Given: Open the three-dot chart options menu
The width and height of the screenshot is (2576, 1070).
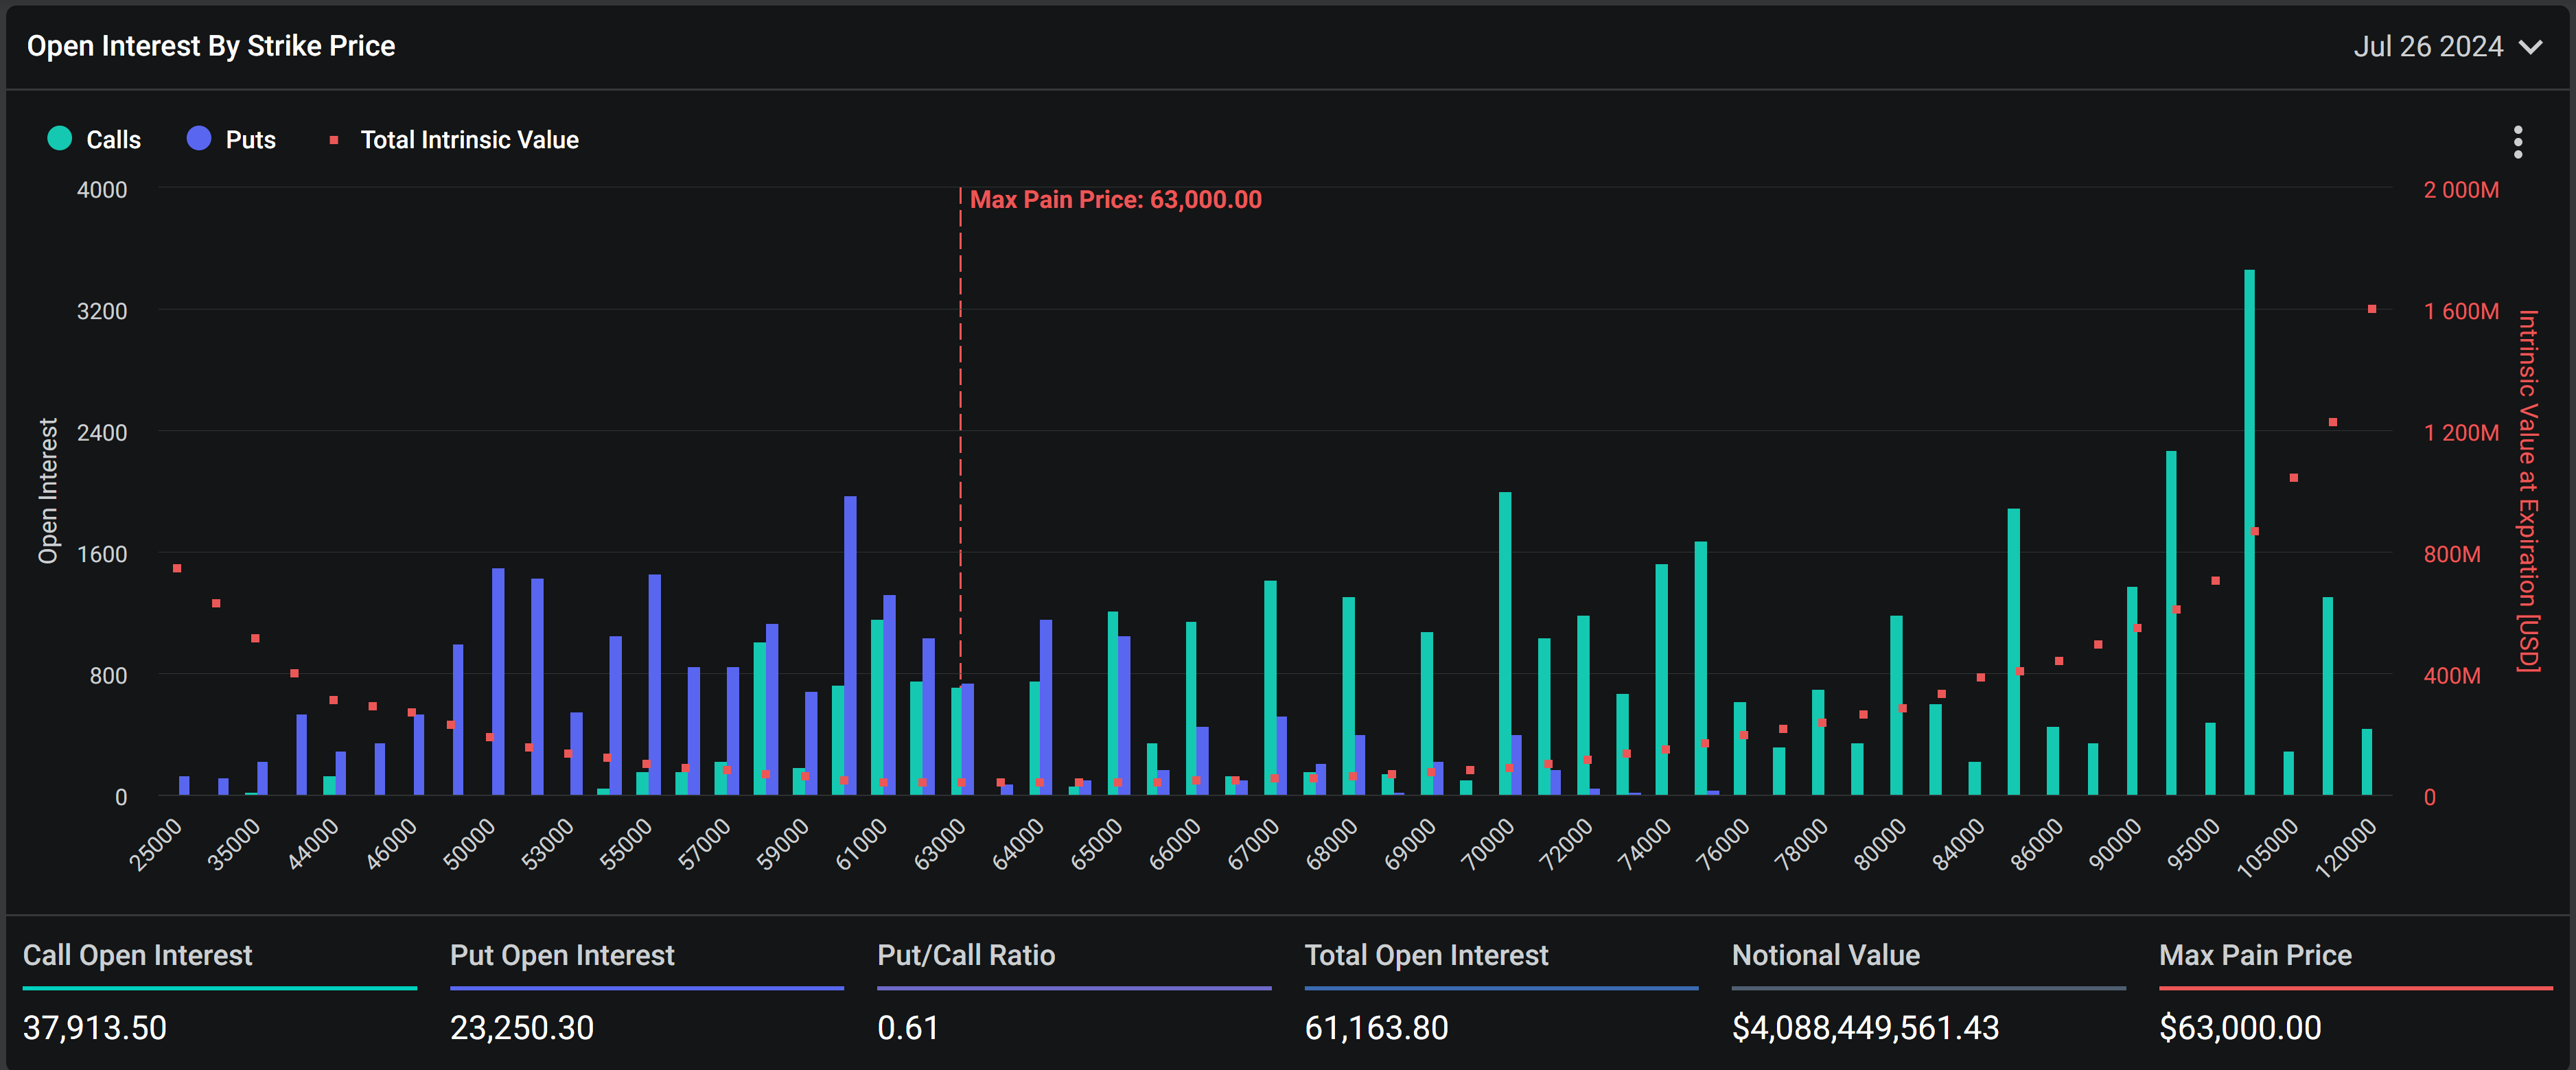Looking at the screenshot, I should 2517,142.
